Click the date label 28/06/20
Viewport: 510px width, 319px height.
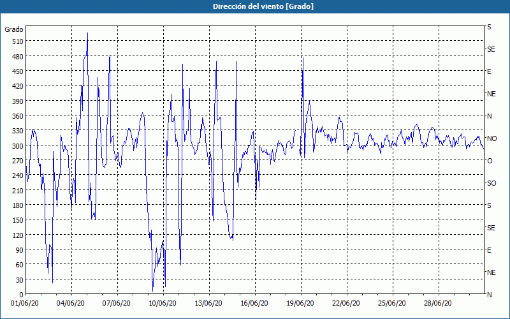[x=438, y=304]
